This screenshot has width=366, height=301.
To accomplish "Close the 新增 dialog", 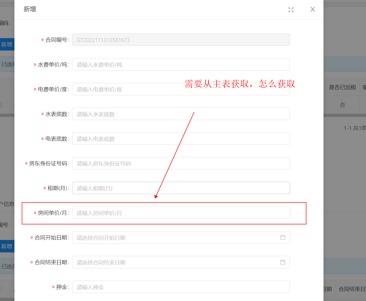I will point(313,9).
